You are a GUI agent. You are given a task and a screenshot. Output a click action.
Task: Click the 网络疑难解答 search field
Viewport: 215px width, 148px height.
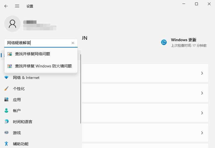(x=37, y=43)
